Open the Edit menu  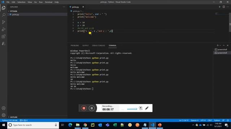coord(13,2)
